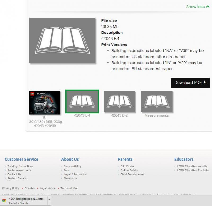Open the 42043 B-2 booklet thumbnail
This screenshot has height=206, width=212.
[119, 101]
